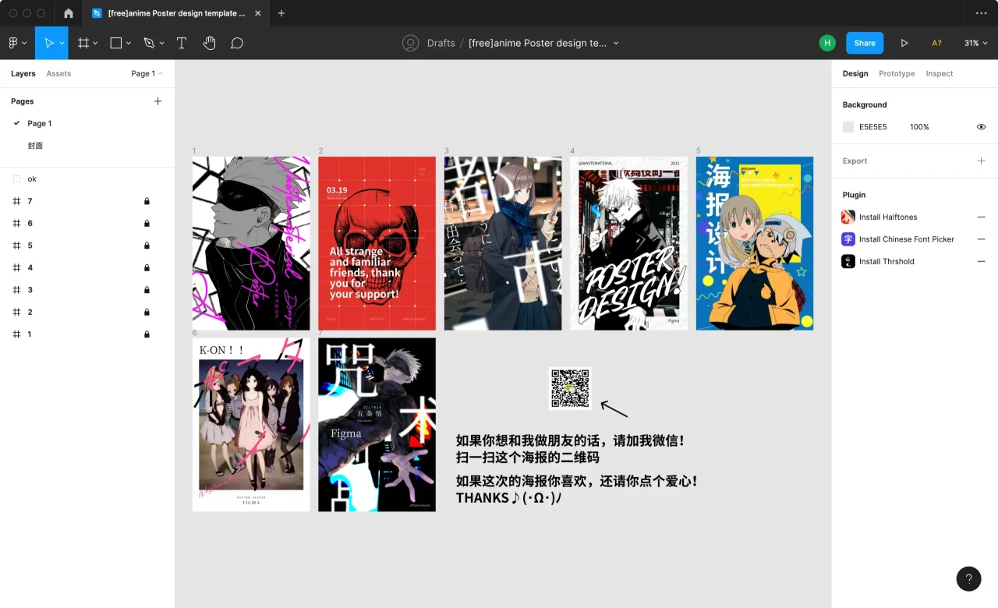Click the QR code image on canvas
This screenshot has height=608, width=998.
point(570,388)
